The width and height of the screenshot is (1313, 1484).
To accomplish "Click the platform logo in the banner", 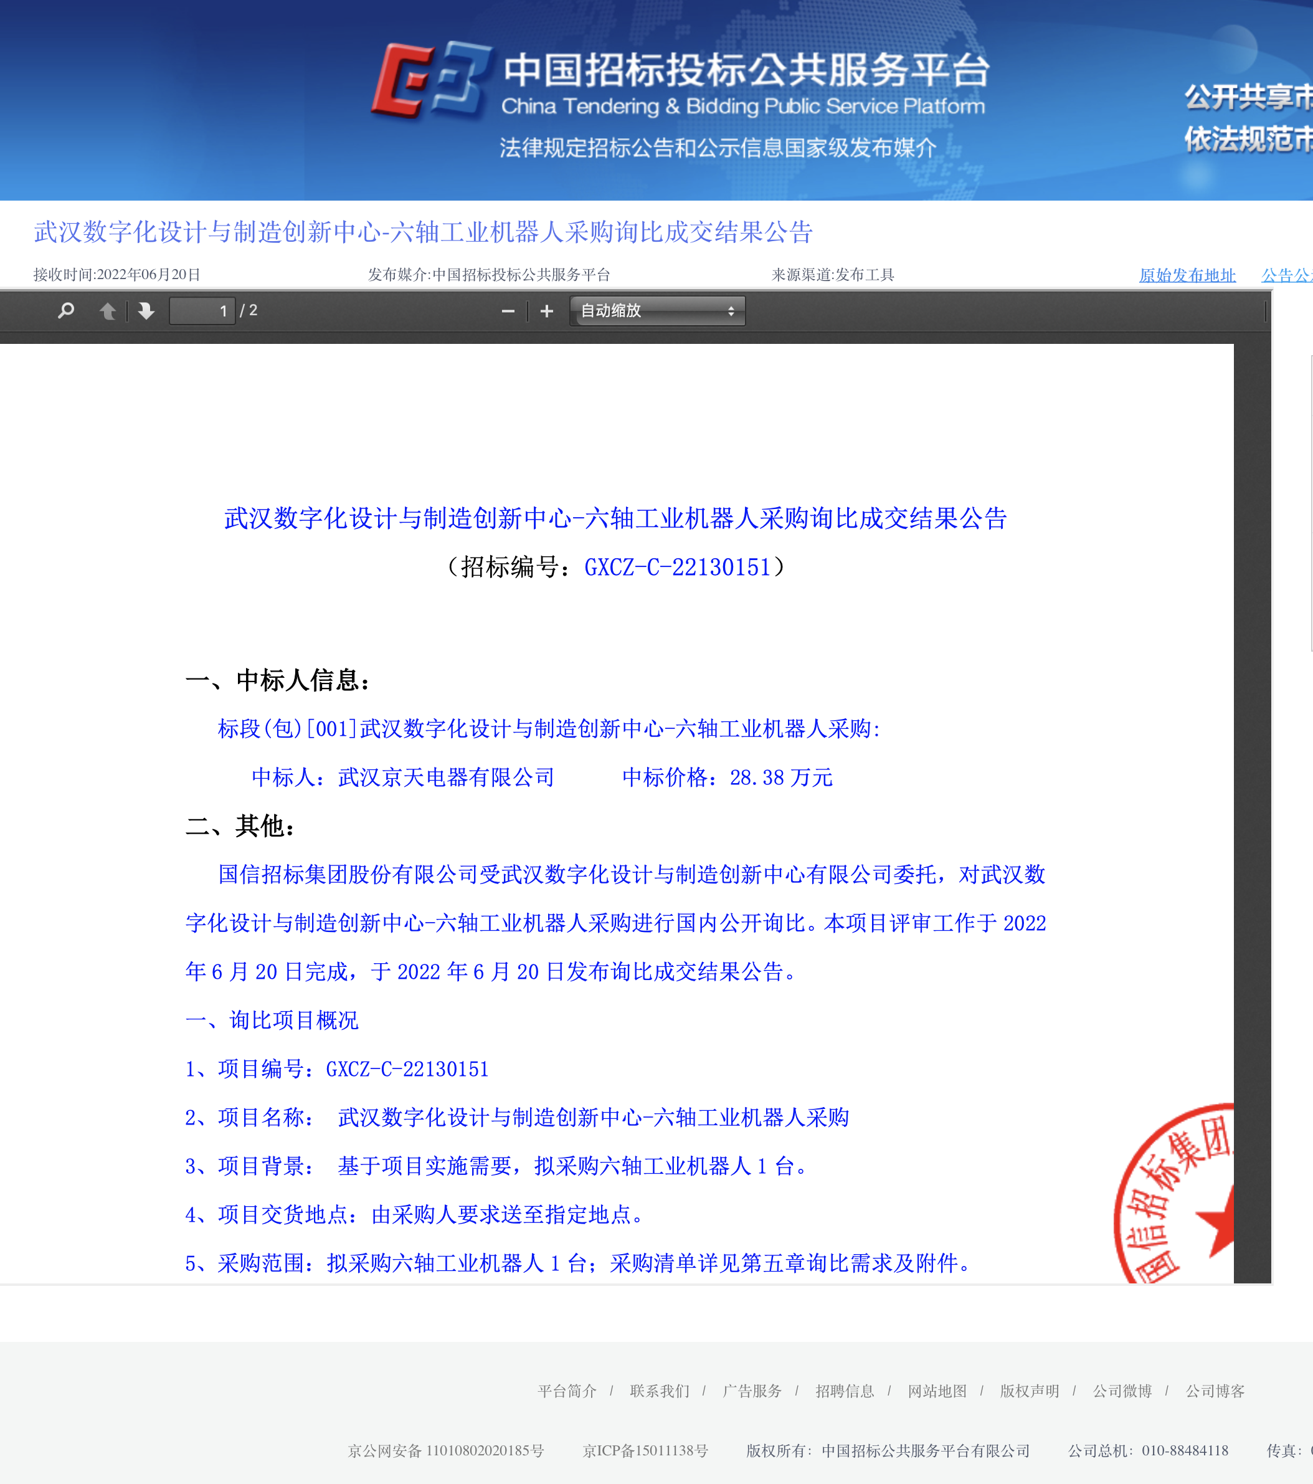I will tap(431, 80).
